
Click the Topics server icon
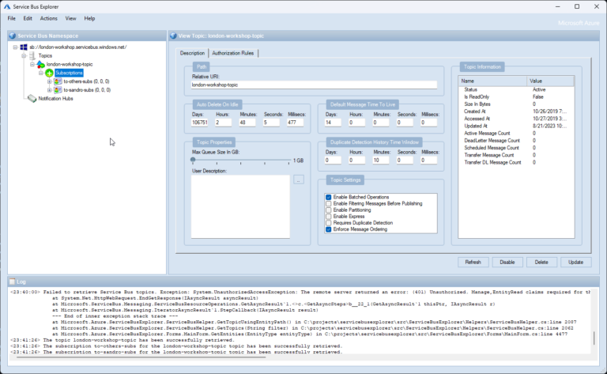click(x=32, y=56)
